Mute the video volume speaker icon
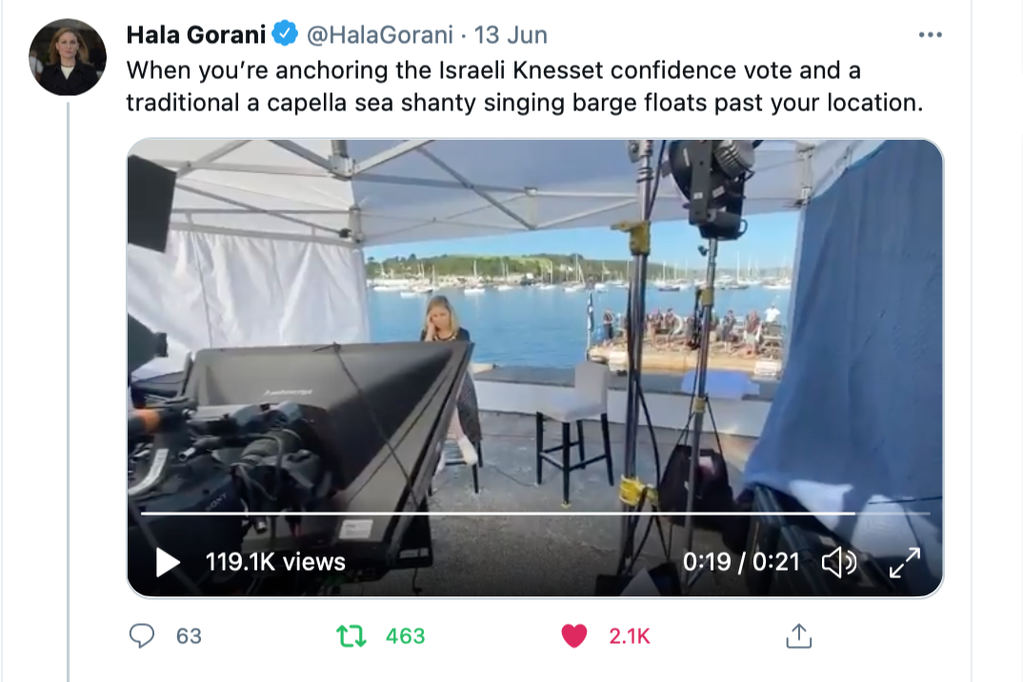Image resolution: width=1023 pixels, height=682 pixels. point(839,563)
